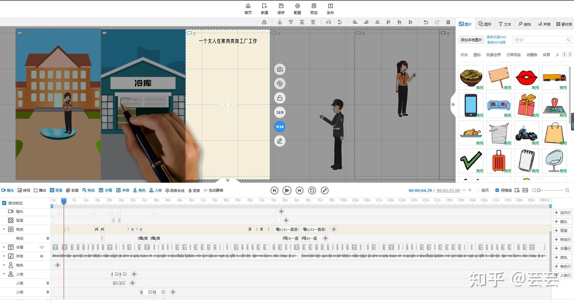This screenshot has width=574, height=303.
Task: Select the 16:9 aspect ratio
Action: (x=280, y=112)
